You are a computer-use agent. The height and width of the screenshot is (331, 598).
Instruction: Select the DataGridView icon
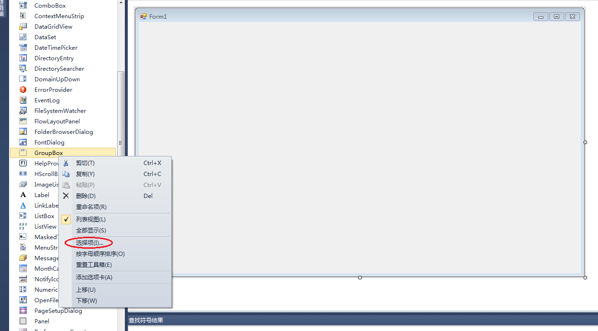click(x=23, y=27)
